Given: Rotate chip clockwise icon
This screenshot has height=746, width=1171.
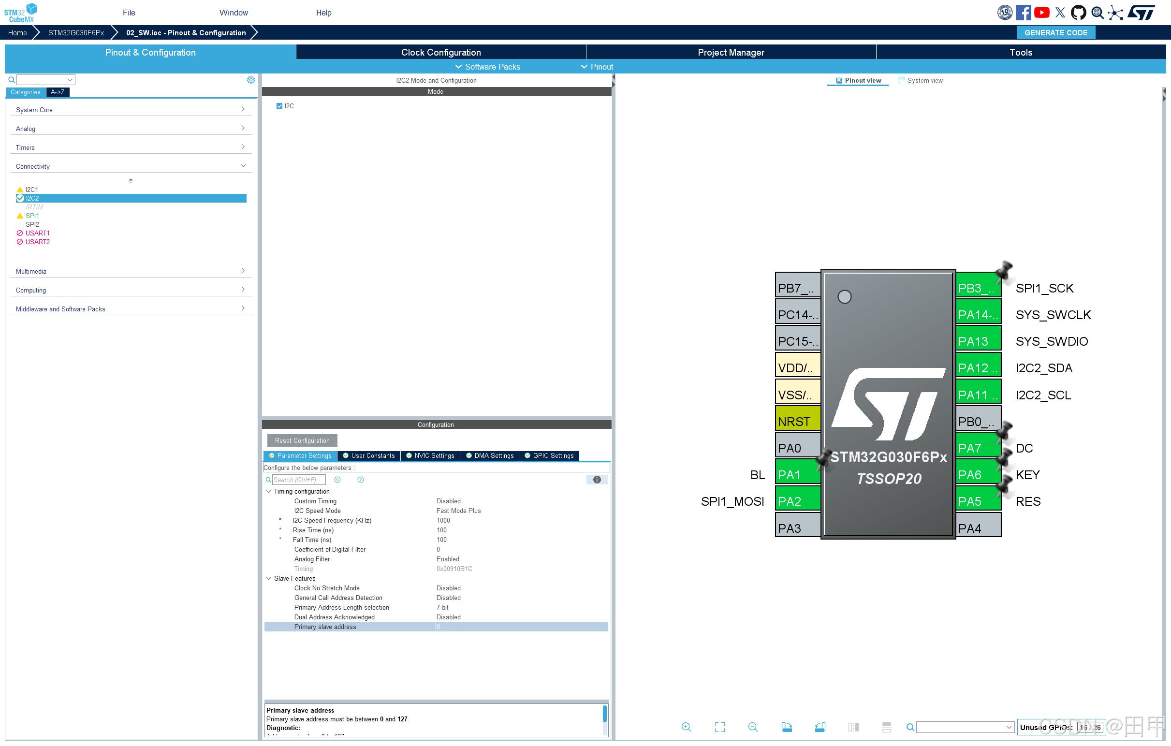Looking at the screenshot, I should click(786, 727).
